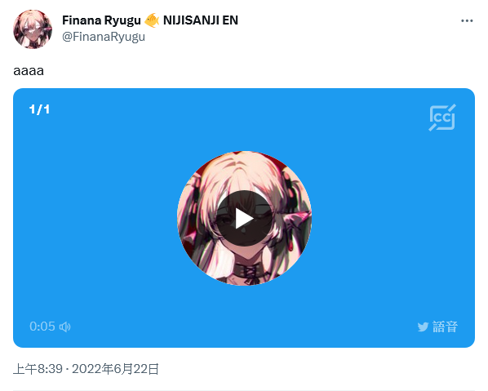The image size is (488, 391).
Task: Open the @FinanaRyugu handle link
Action: coord(104,37)
